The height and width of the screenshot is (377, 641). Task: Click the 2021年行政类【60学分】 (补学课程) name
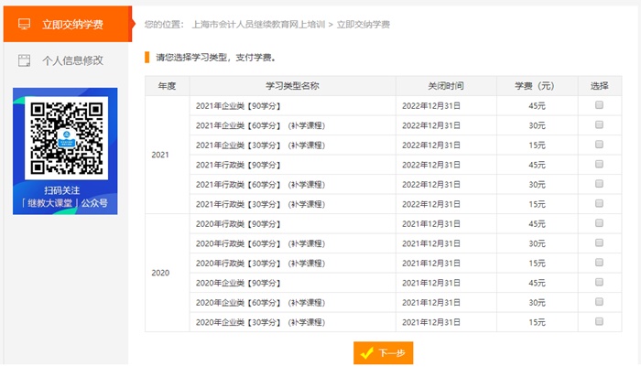coord(260,185)
